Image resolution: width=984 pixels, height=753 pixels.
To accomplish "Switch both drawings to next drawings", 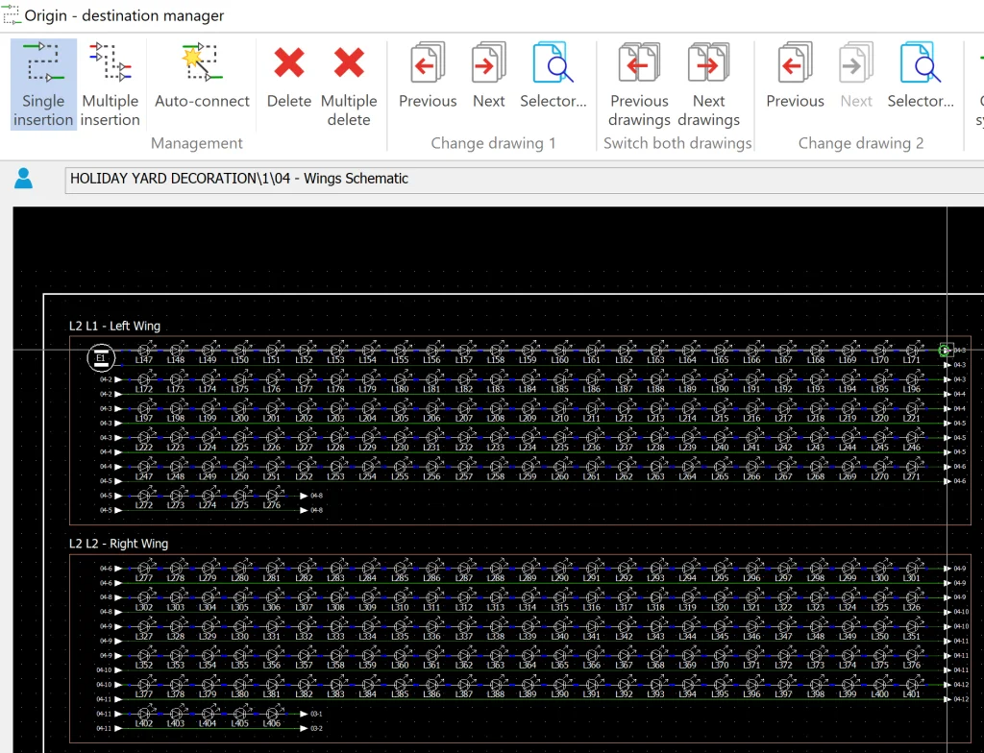I will tap(708, 84).
